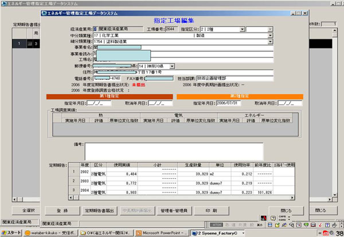The image size is (344, 237).
Task: Click 第2種指定 取消年月日 date field
Action: 290,103
